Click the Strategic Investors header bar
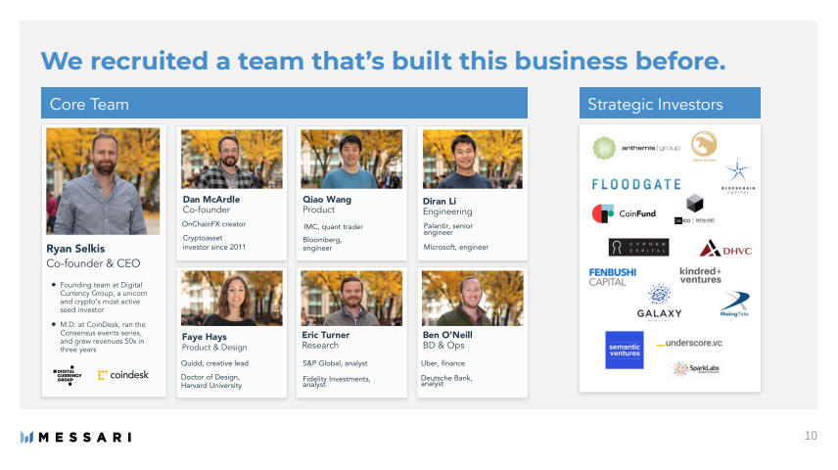 click(x=670, y=103)
